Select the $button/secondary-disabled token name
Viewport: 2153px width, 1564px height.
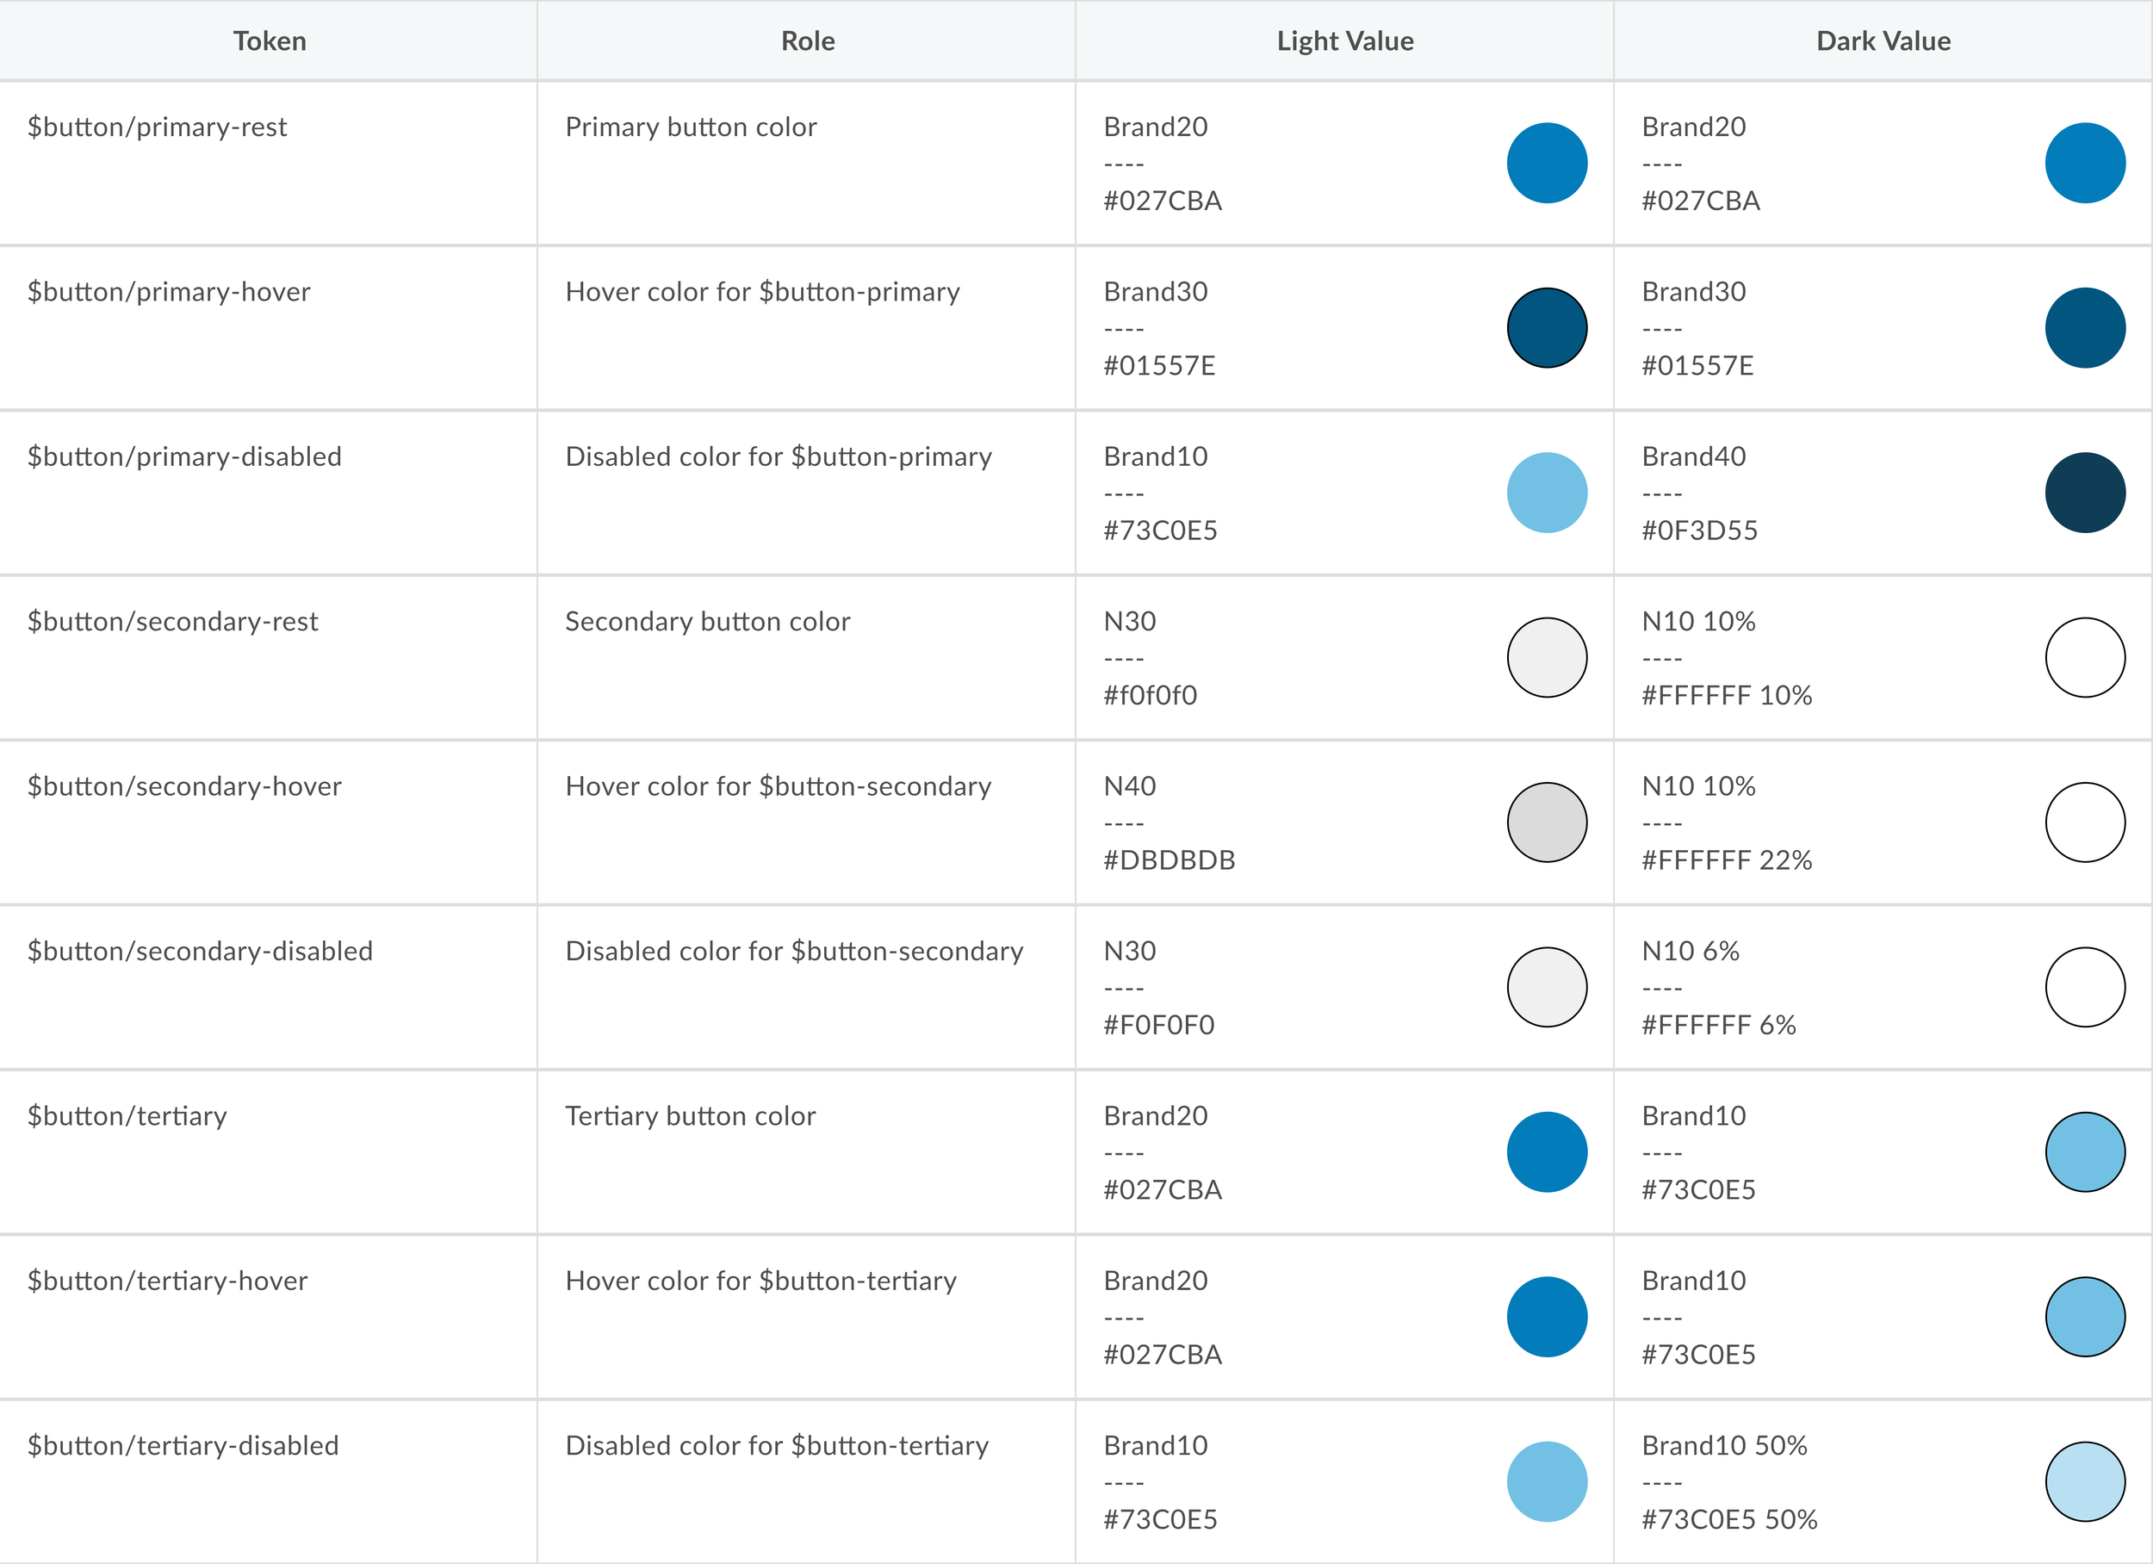click(x=201, y=952)
